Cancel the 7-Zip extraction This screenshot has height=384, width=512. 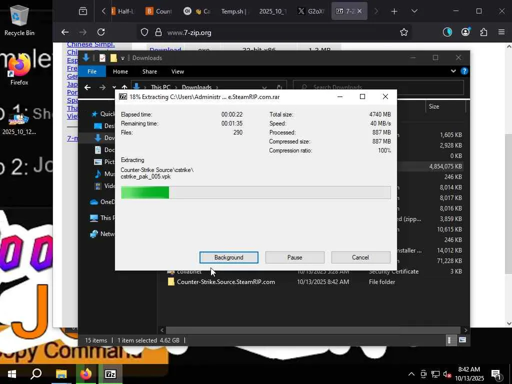tap(360, 257)
